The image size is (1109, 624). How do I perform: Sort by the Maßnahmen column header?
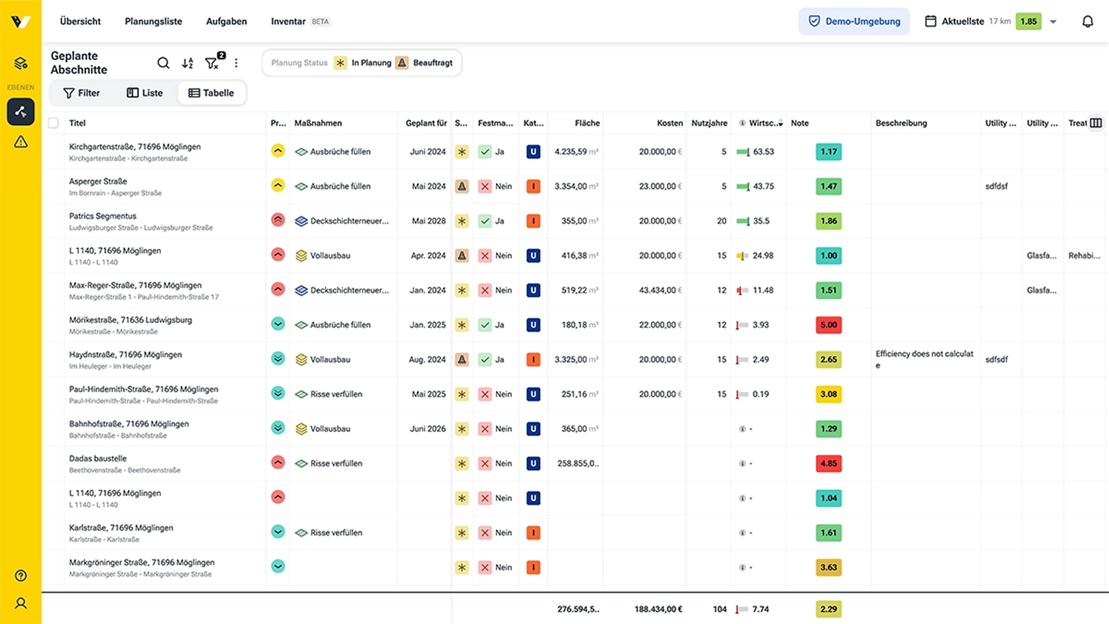click(318, 123)
